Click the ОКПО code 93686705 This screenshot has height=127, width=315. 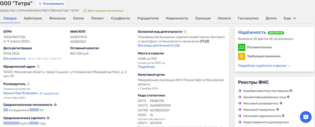[157, 101]
